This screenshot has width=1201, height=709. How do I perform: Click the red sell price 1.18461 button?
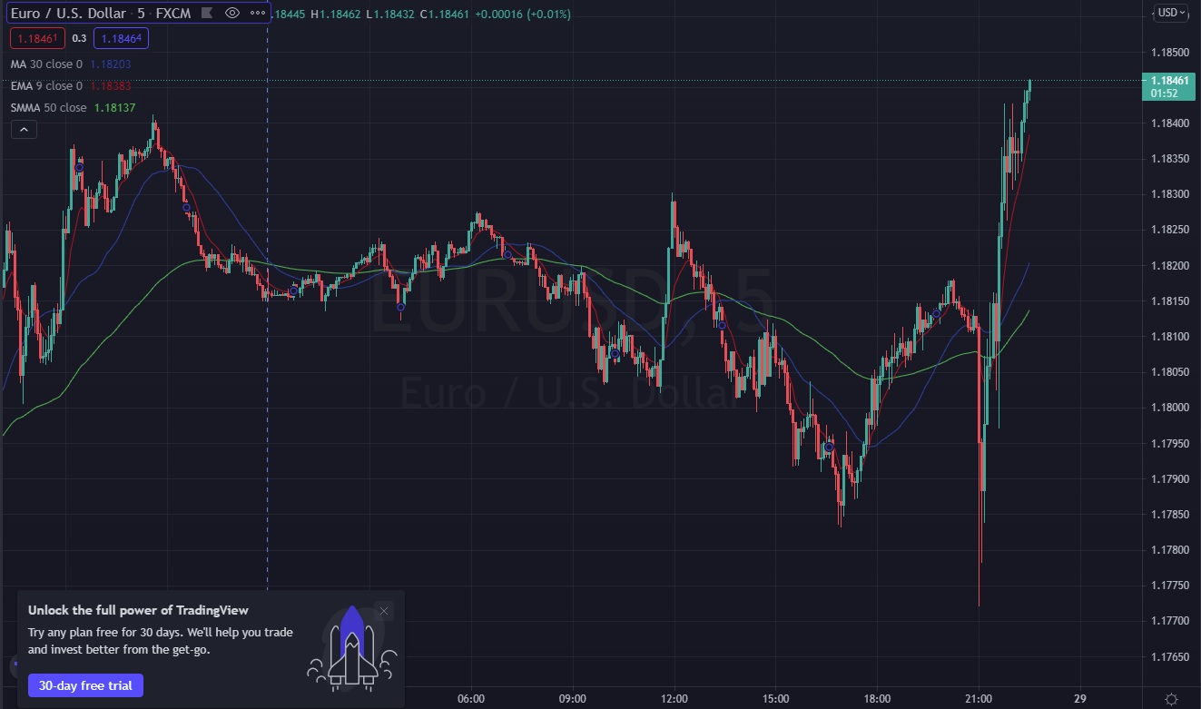pyautogui.click(x=37, y=38)
